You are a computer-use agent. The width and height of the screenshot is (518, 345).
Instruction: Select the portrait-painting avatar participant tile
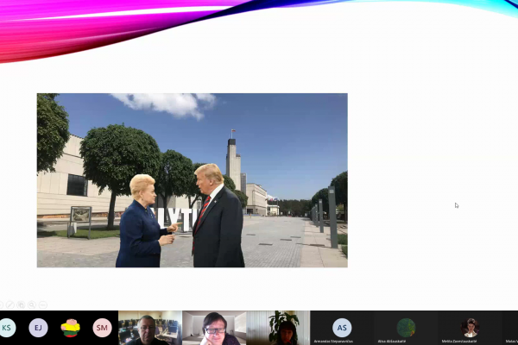point(471,328)
